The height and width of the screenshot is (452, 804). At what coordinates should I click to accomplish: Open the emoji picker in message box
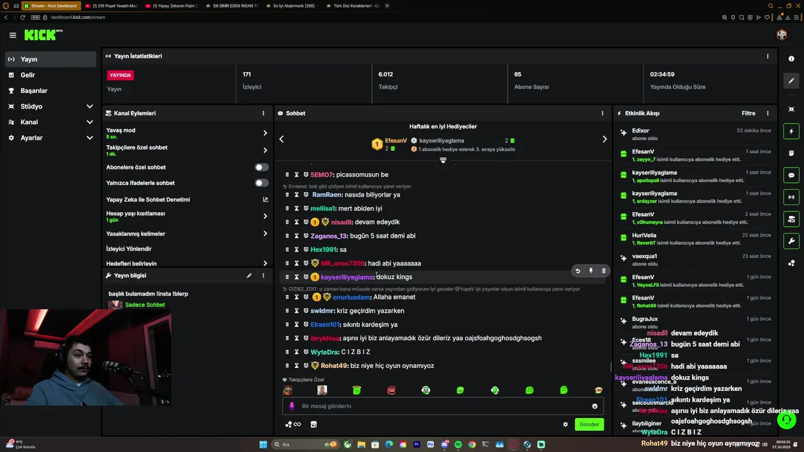(x=594, y=406)
